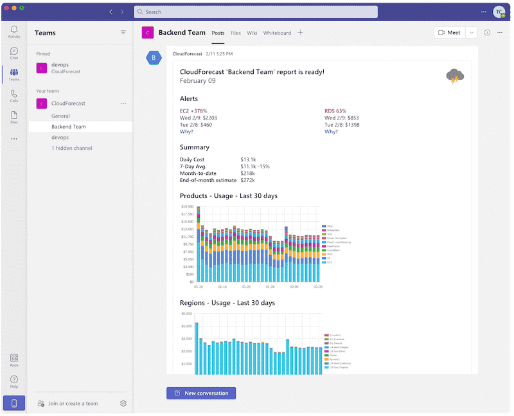Screen dimensions: 514x416
Task: Click the 7-Day Avg. summary row
Action: click(x=224, y=167)
